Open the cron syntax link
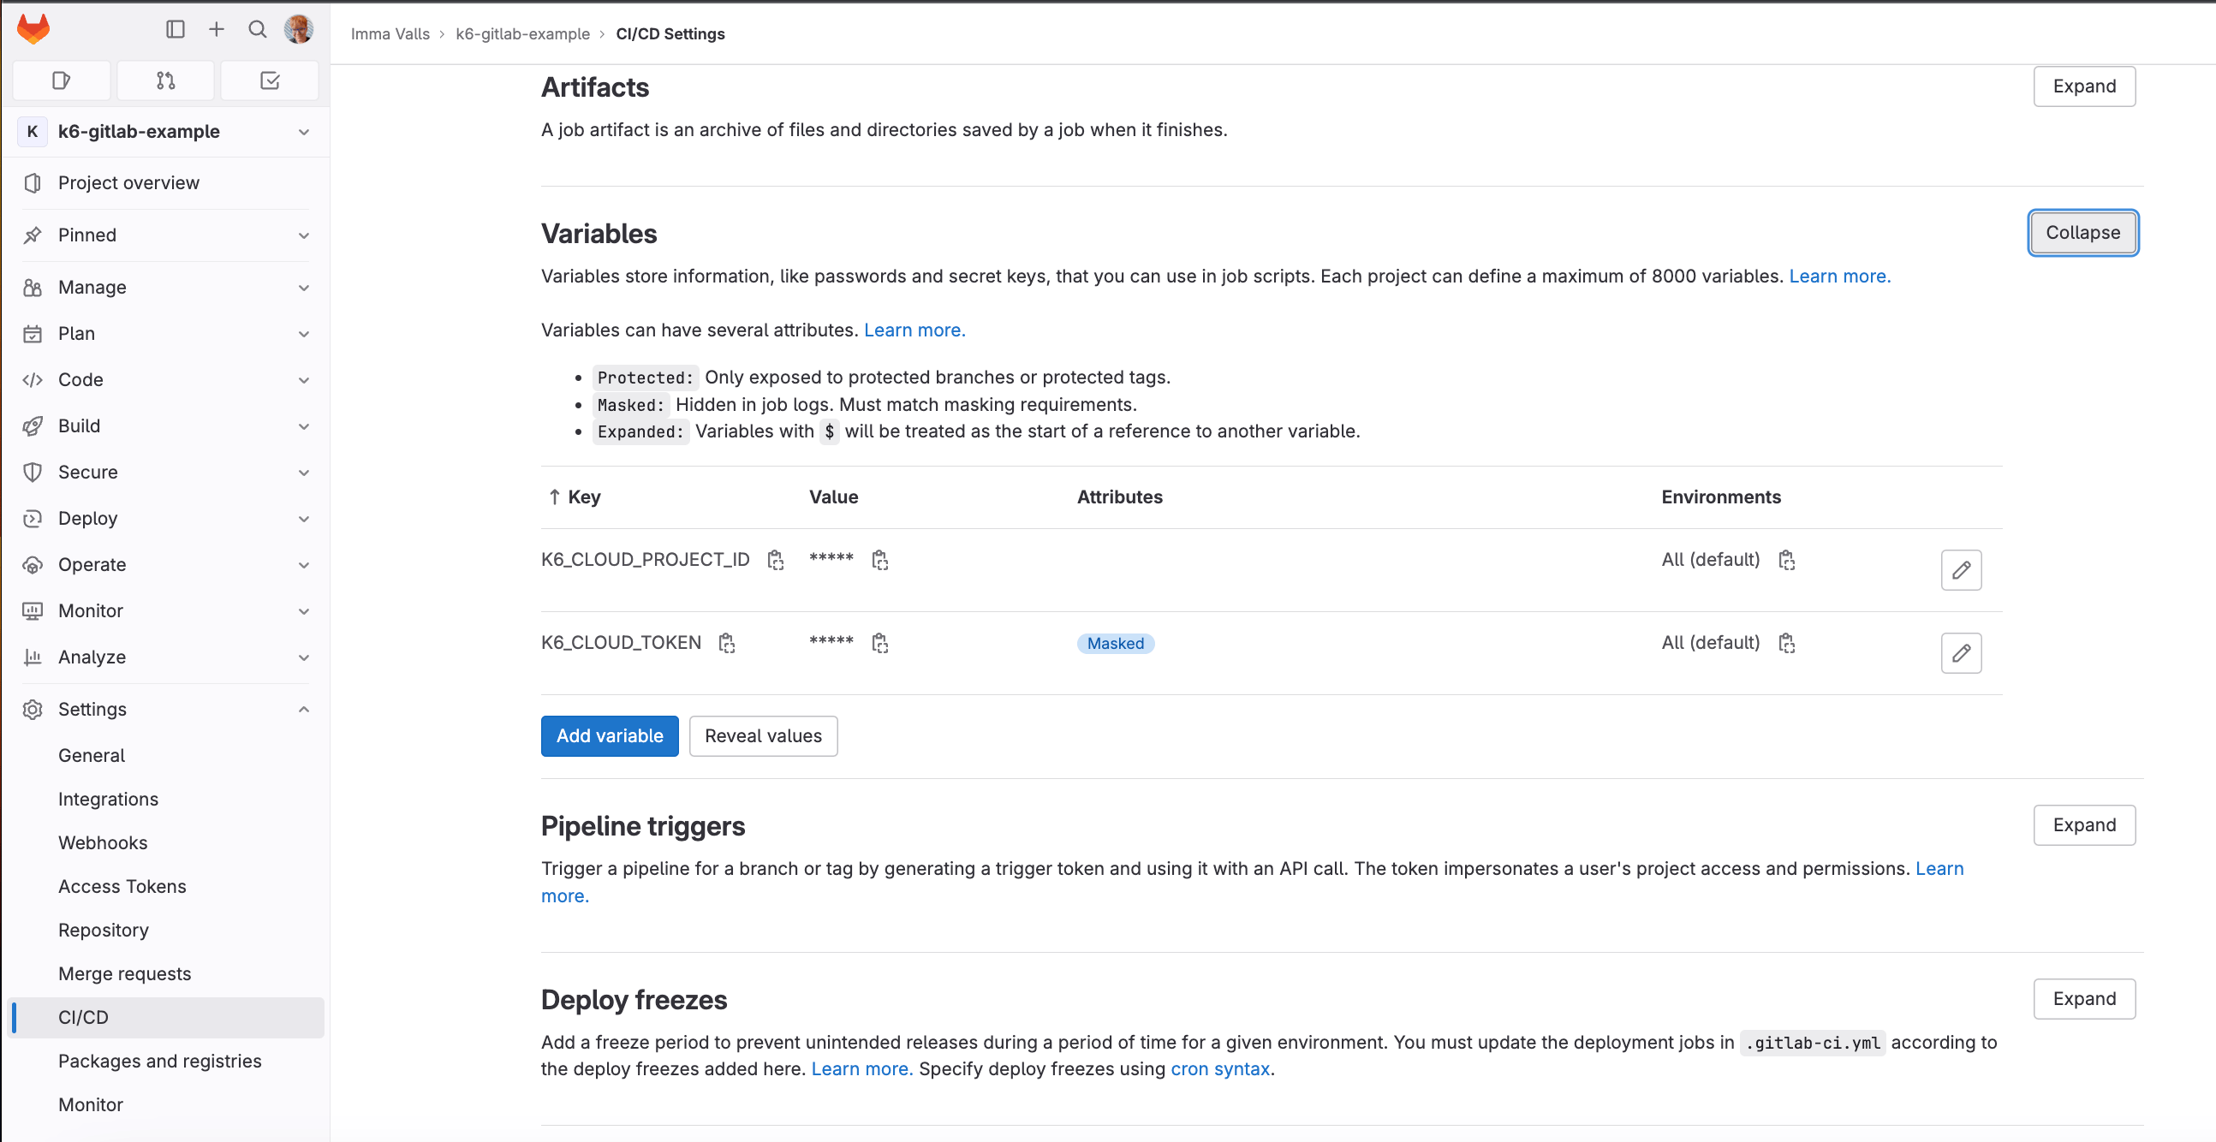2216x1142 pixels. coord(1219,1068)
